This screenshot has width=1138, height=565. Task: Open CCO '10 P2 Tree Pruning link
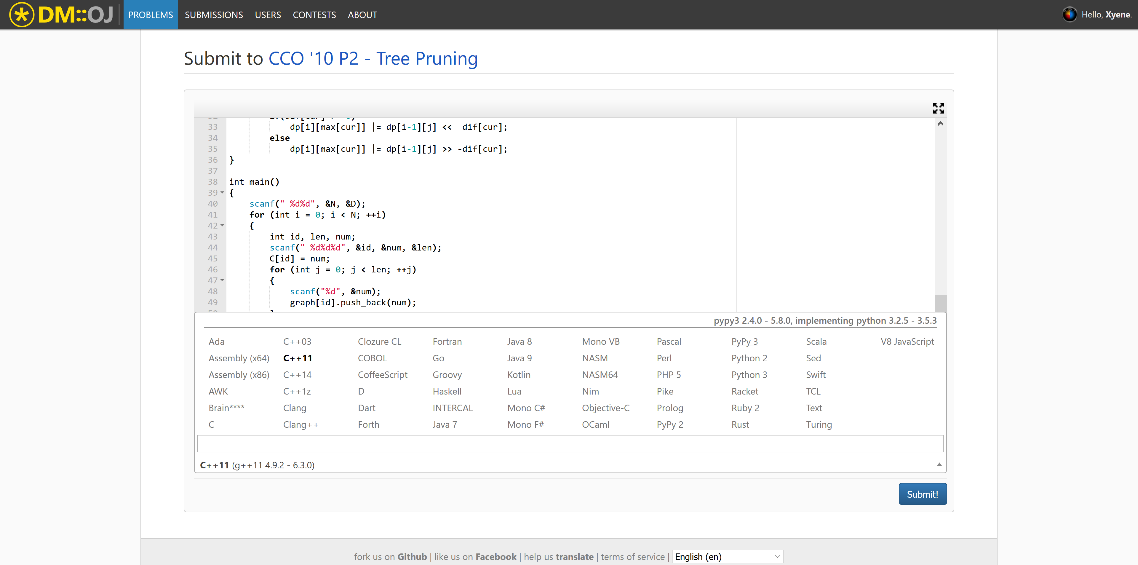[x=373, y=58]
